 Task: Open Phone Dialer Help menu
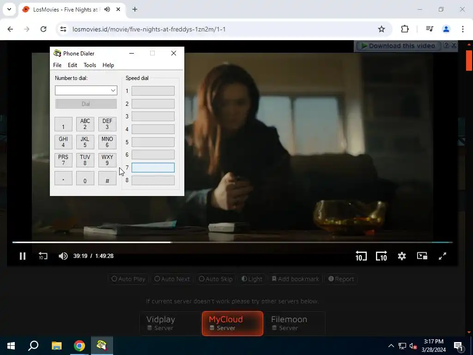108,65
